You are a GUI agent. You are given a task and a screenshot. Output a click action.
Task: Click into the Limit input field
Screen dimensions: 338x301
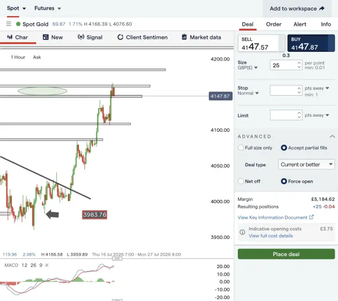[283, 115]
